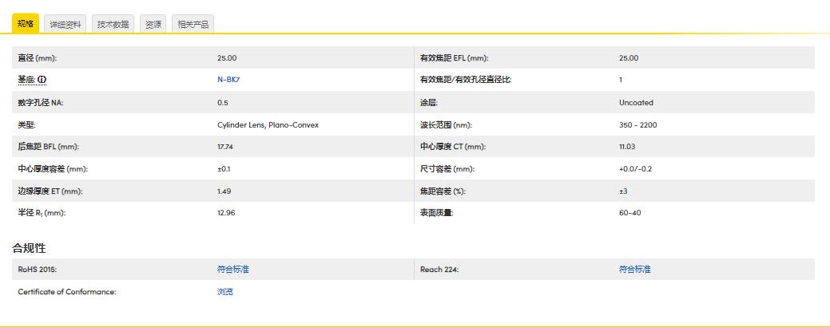Screen dimensions: 830x327
Task: Go to the 资源 tab
Action: tap(153, 25)
